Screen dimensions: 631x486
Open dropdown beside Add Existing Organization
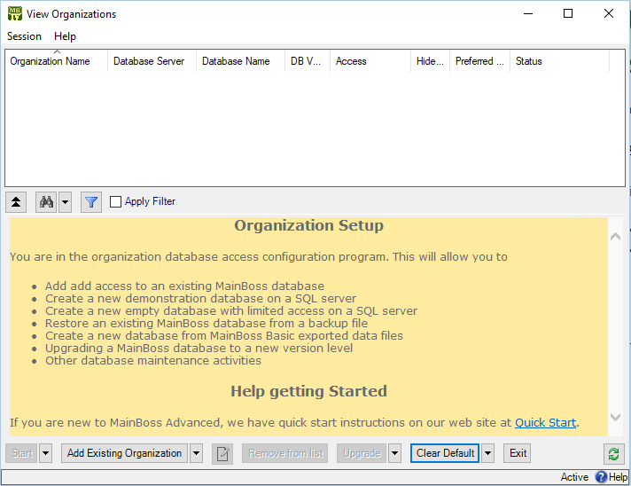(x=197, y=453)
